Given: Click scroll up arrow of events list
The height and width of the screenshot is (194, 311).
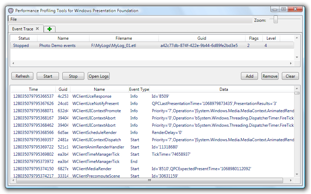Looking at the screenshot, I should (x=297, y=88).
